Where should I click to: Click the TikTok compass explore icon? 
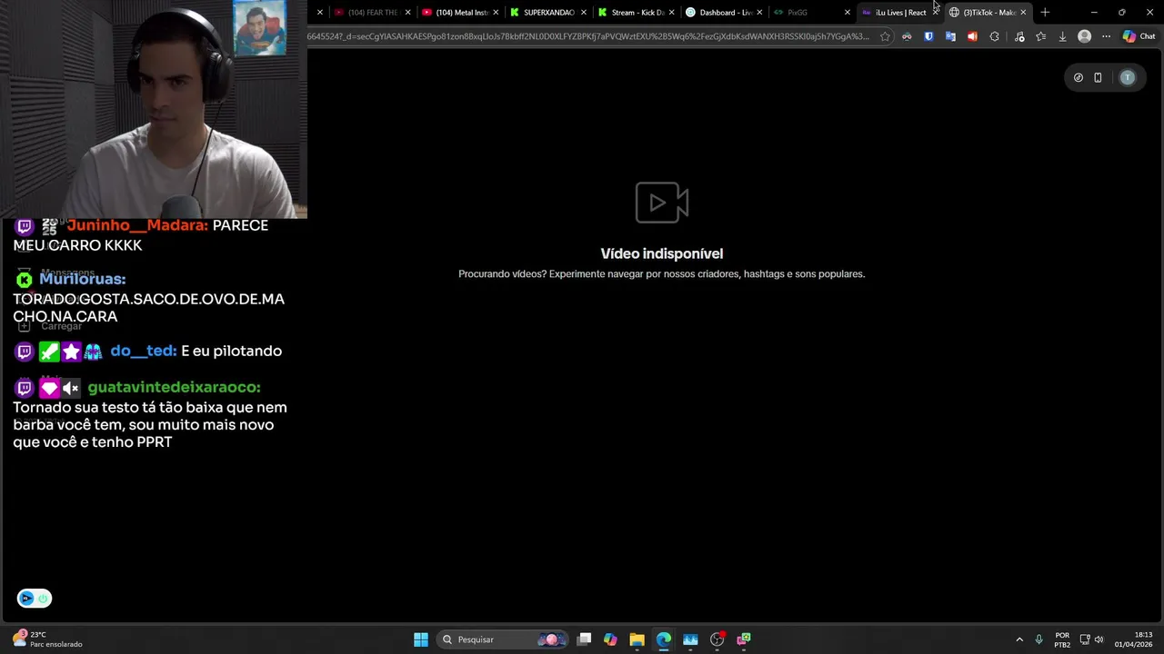(1079, 77)
